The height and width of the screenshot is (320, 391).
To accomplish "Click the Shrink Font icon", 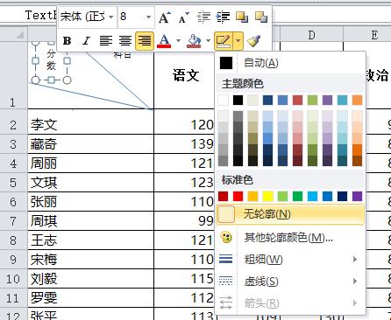I will (184, 17).
